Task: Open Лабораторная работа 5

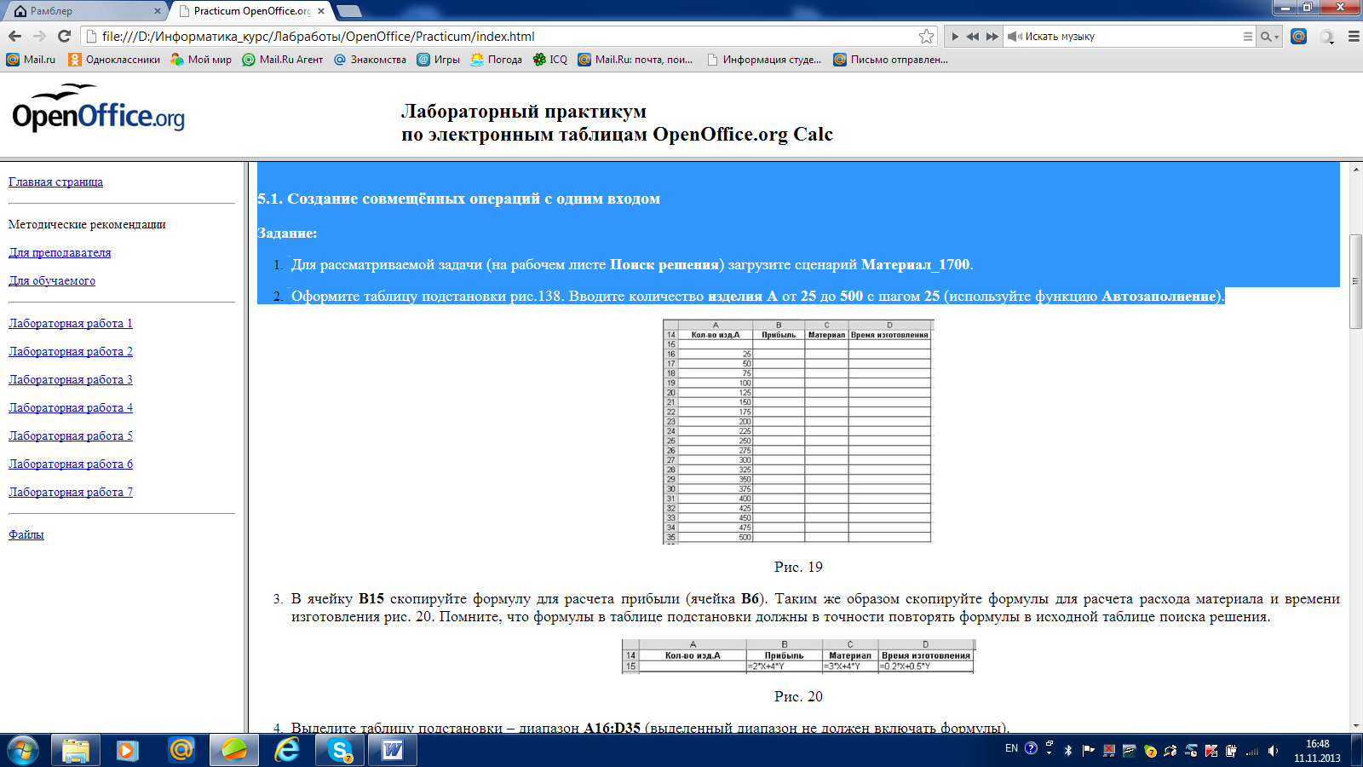Action: (x=71, y=435)
